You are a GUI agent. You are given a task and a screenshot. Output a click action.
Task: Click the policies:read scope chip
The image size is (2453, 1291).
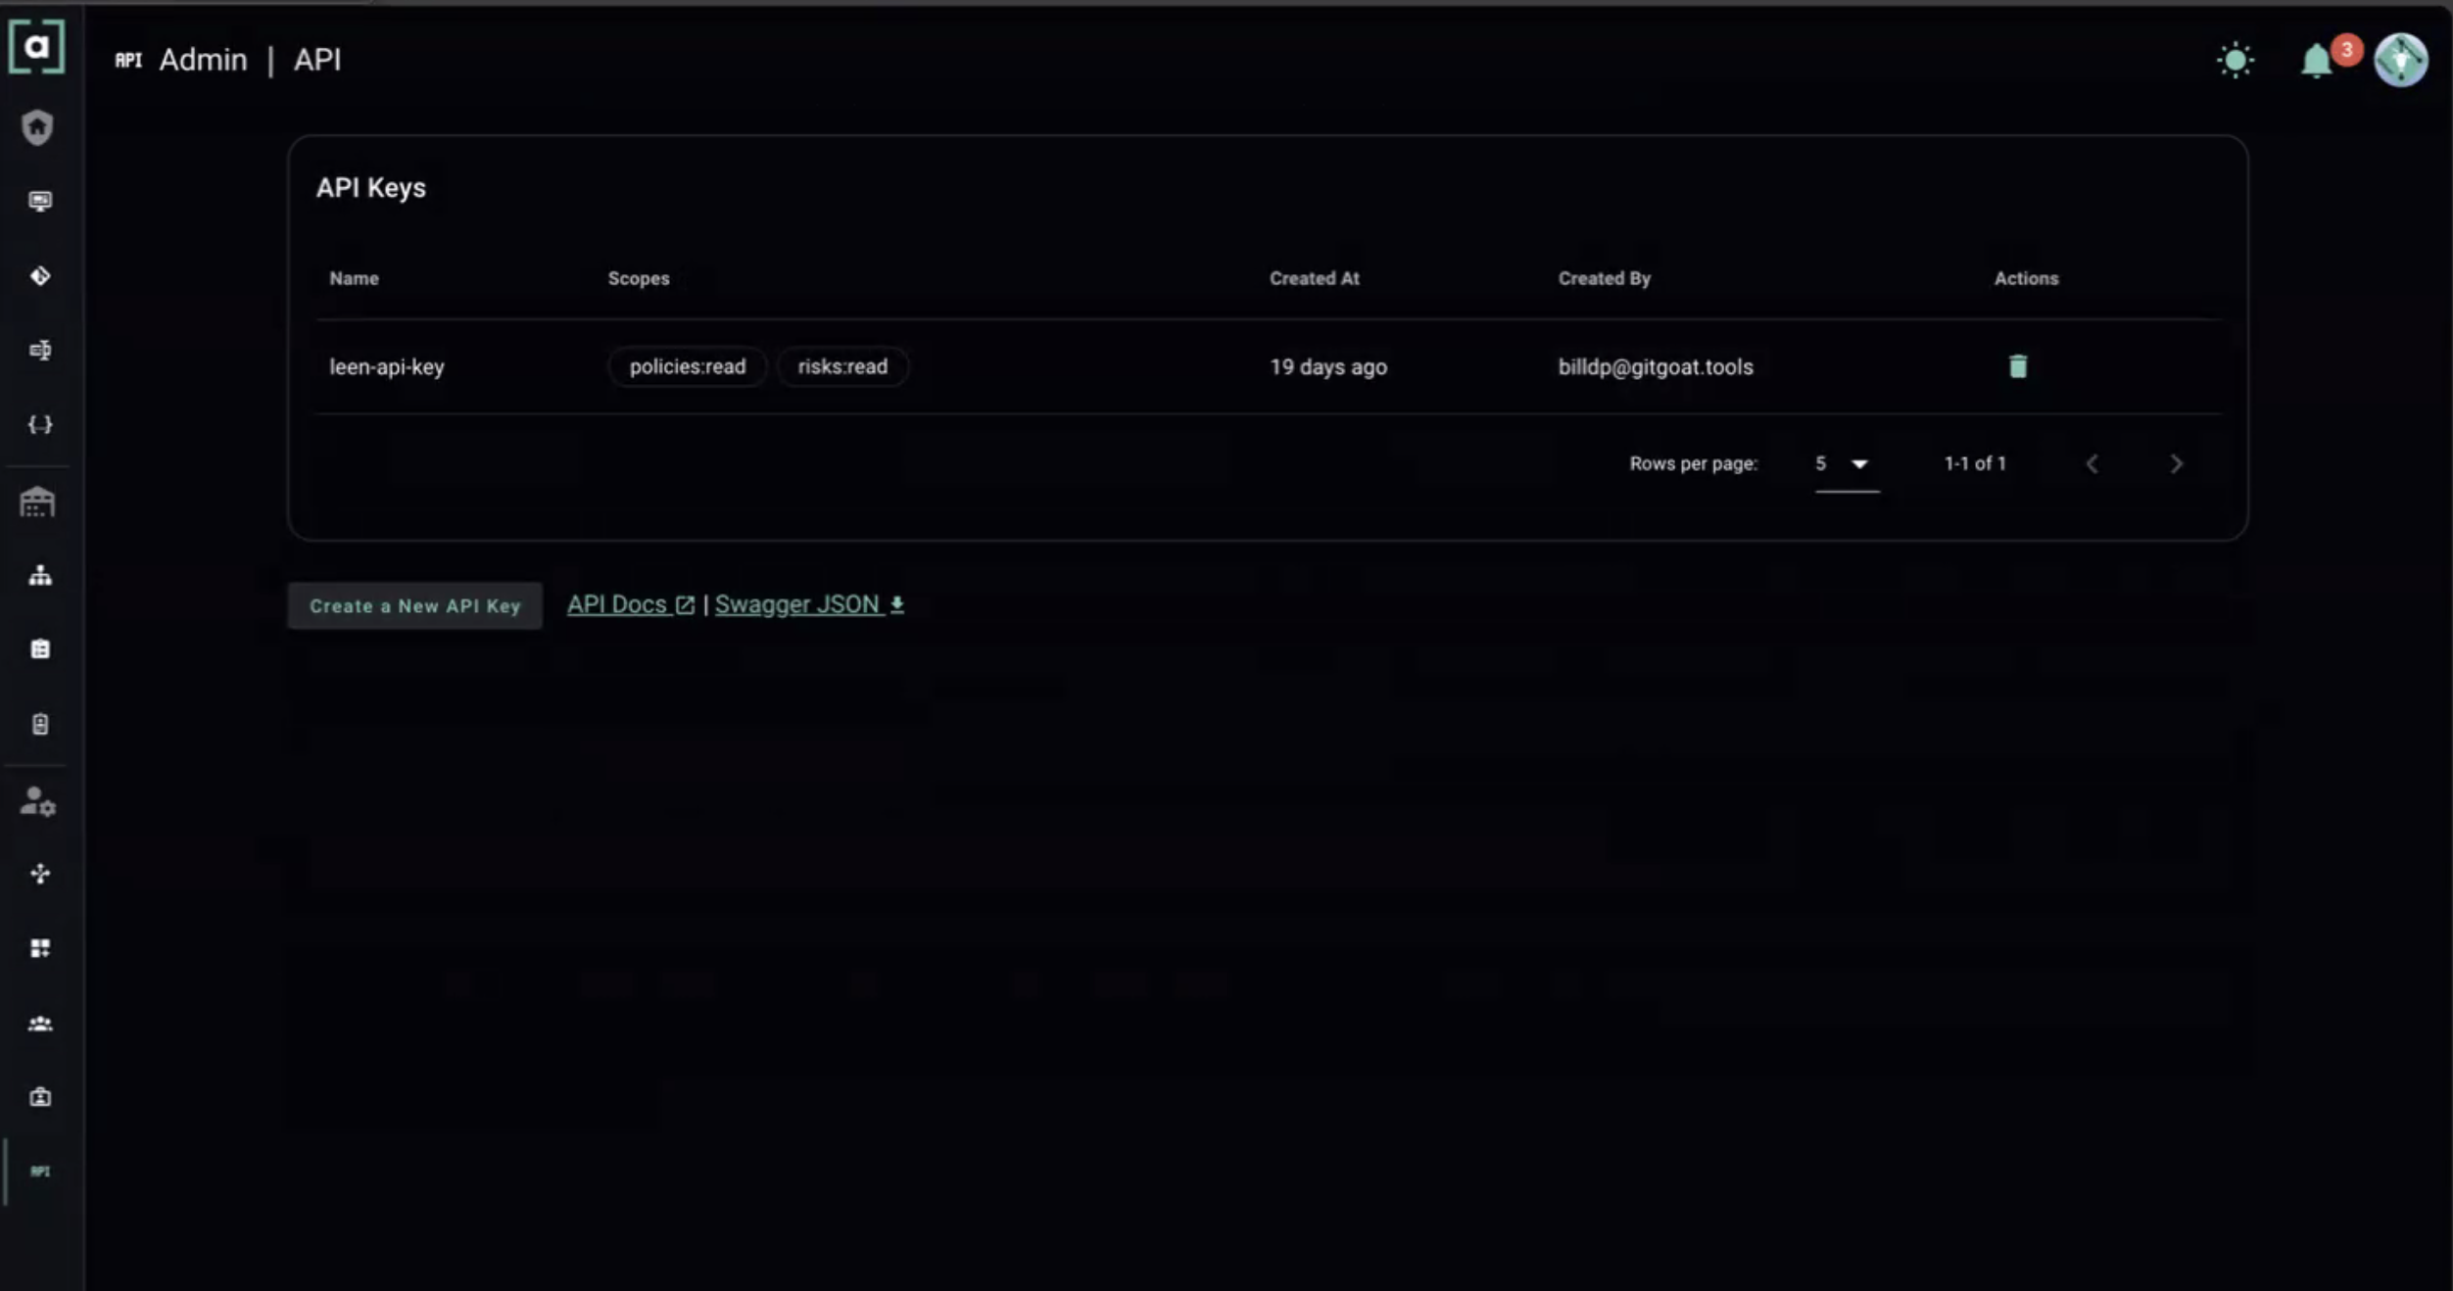688,366
